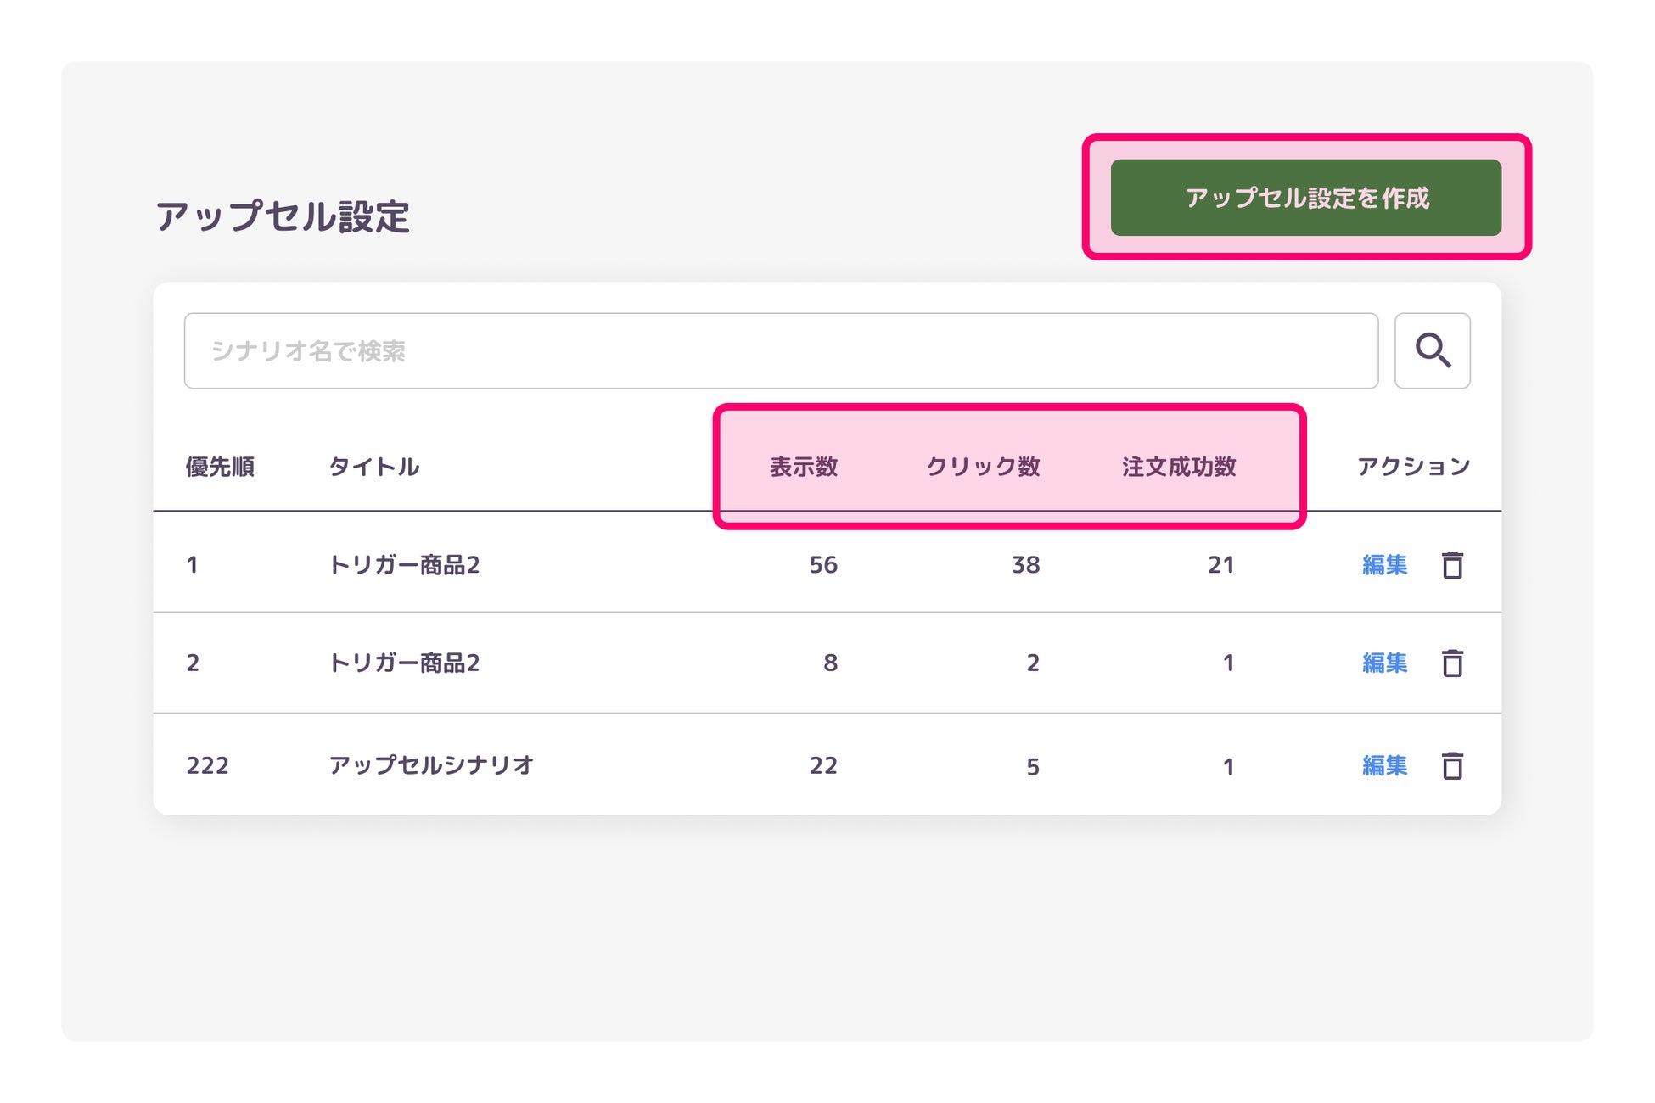Select the アップセルシナリオ title text
This screenshot has height=1103, width=1655.
(x=431, y=765)
